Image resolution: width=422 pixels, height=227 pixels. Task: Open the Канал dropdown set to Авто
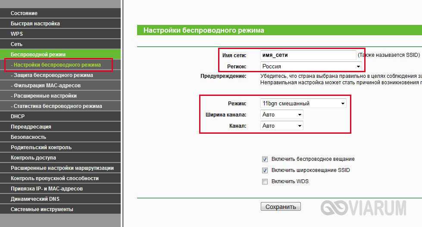[x=282, y=126]
